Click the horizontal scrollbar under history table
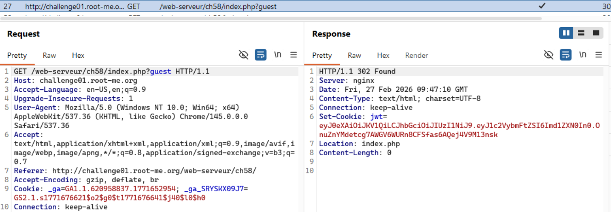This screenshot has width=611, height=212. click(272, 19)
